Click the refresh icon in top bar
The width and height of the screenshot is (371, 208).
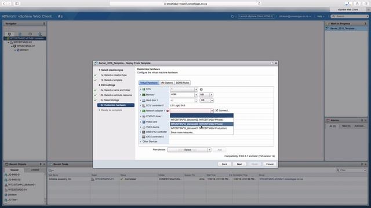[232, 16]
